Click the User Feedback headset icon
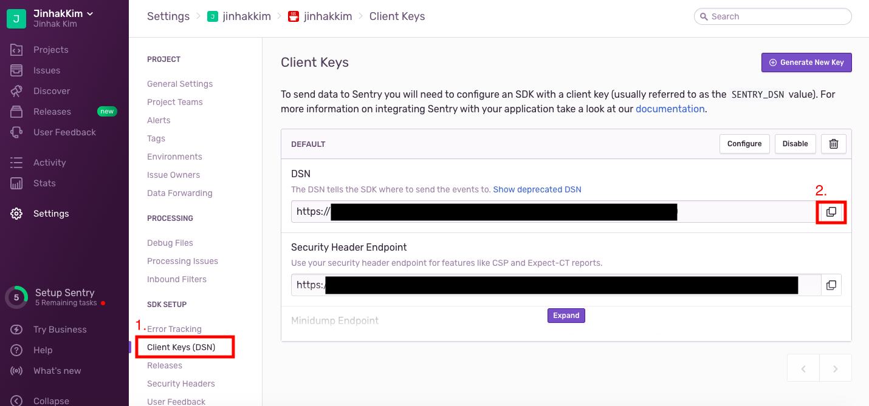This screenshot has height=406, width=869. point(16,132)
